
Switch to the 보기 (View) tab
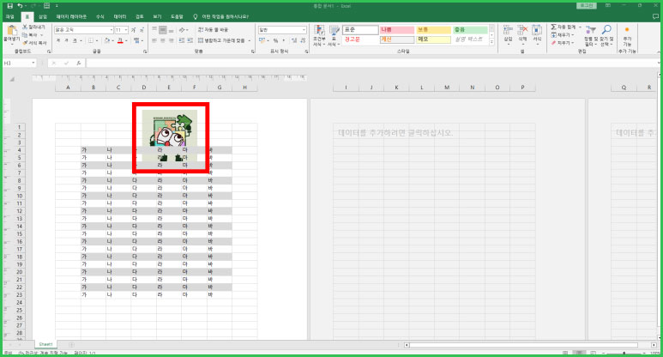click(157, 17)
